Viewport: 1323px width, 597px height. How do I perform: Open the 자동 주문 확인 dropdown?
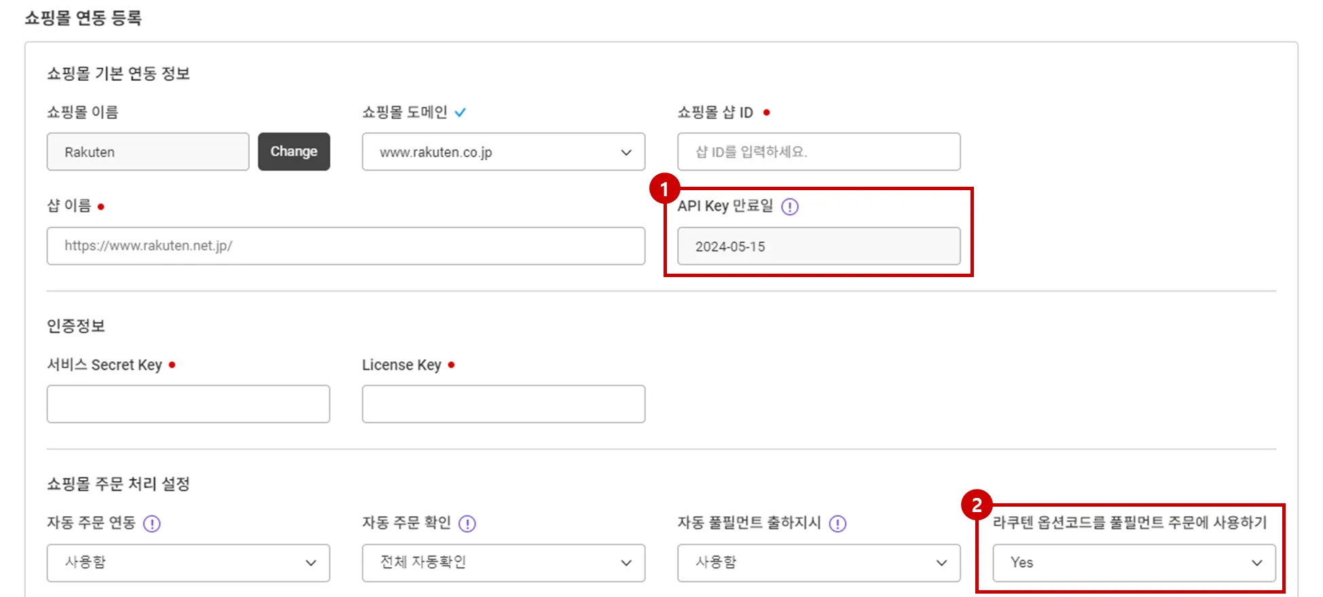click(x=503, y=562)
